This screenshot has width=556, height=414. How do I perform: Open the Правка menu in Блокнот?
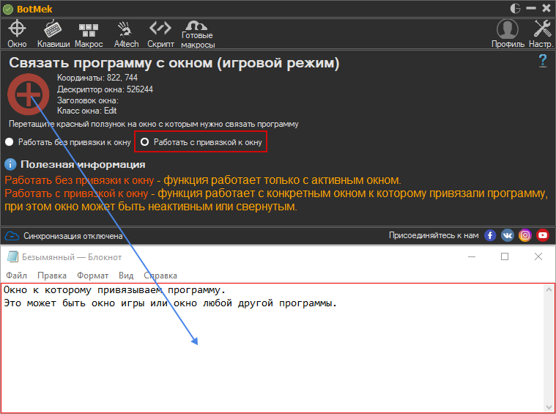52,276
